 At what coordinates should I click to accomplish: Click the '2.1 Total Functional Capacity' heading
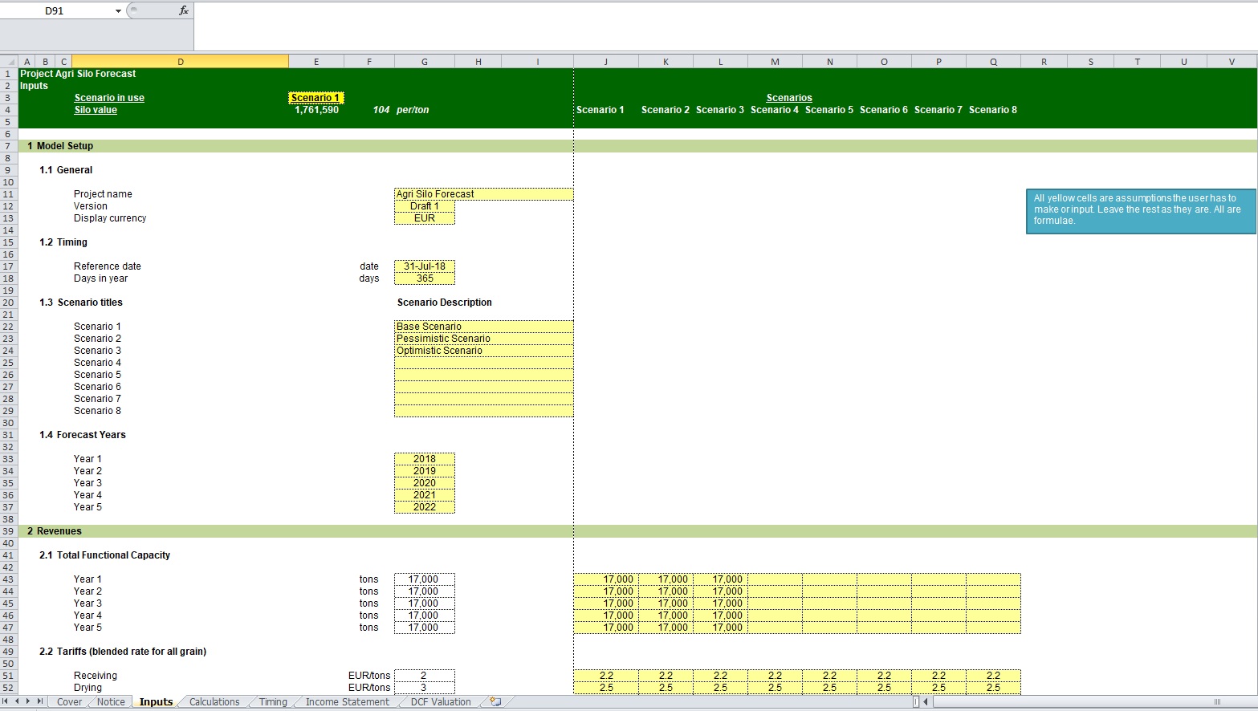point(104,555)
